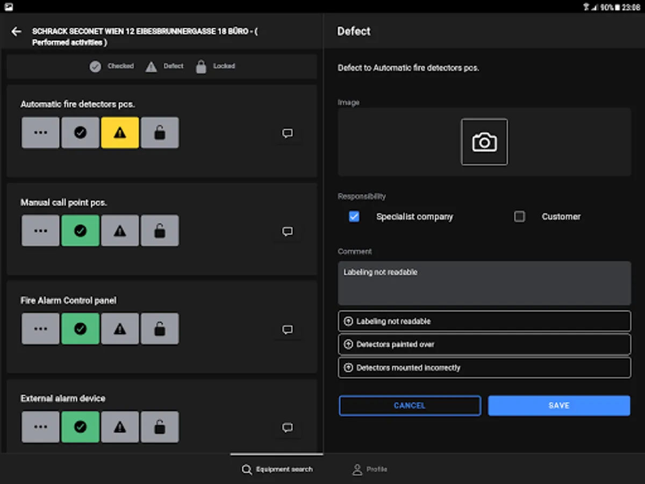Insert 'Detectors mounted incorrectly' suggestion
Screen dimensions: 645x484
pos(484,368)
